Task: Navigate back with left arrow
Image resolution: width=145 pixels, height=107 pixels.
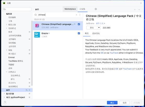Action: coord(135,9)
